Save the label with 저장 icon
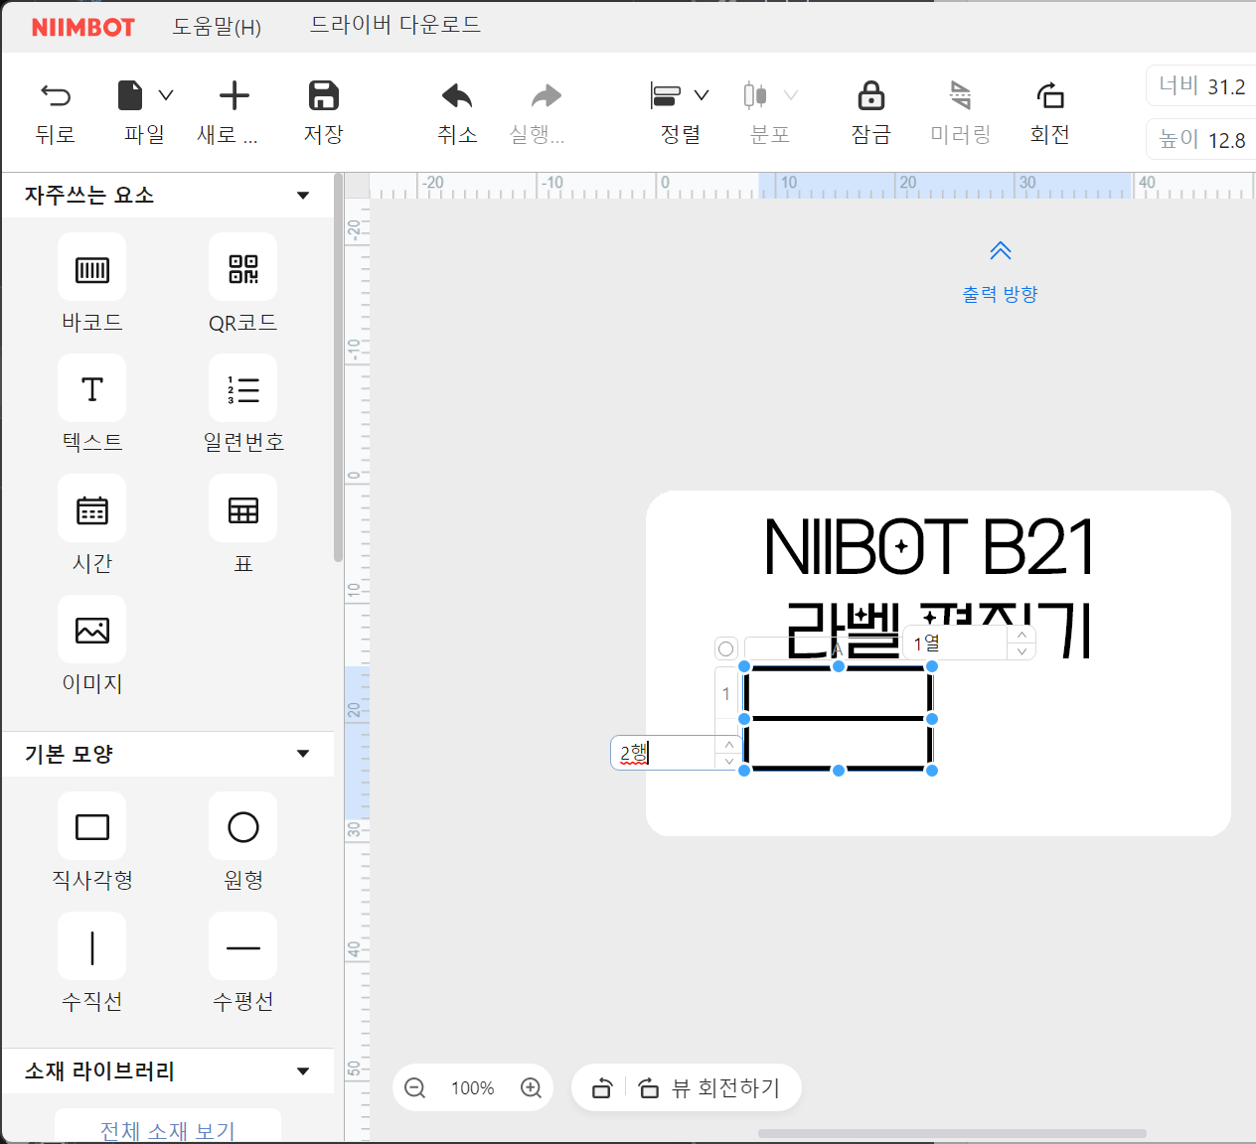Viewport: 1256px width, 1144px height. click(x=324, y=96)
